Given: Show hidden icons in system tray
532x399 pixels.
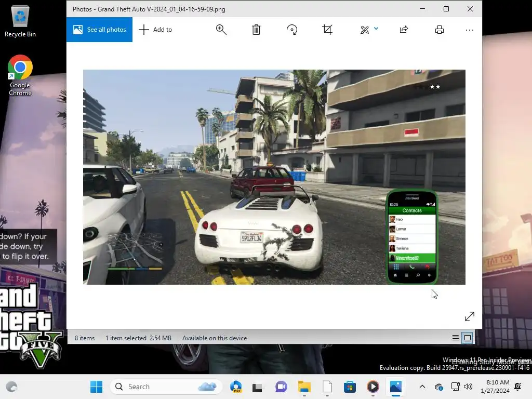Looking at the screenshot, I should click(422, 387).
